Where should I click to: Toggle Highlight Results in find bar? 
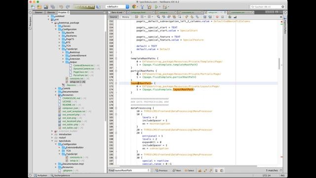(216, 171)
